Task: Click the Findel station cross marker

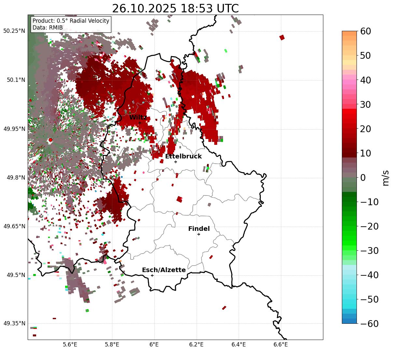Action: [199, 234]
